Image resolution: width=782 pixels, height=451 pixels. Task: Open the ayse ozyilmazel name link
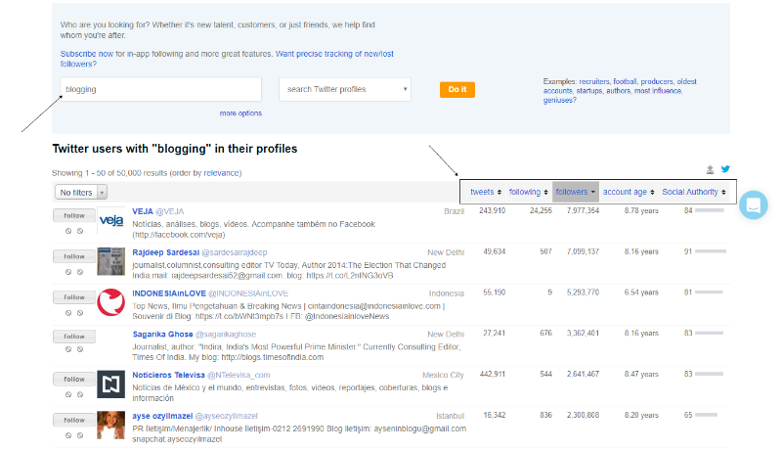click(162, 416)
